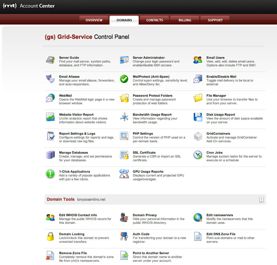
Task: Click the Password Protect Folders lock icon
Action: coord(124,98)
